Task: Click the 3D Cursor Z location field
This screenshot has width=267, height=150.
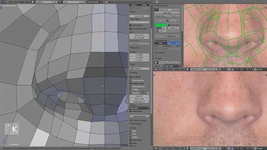Action: tap(139, 60)
